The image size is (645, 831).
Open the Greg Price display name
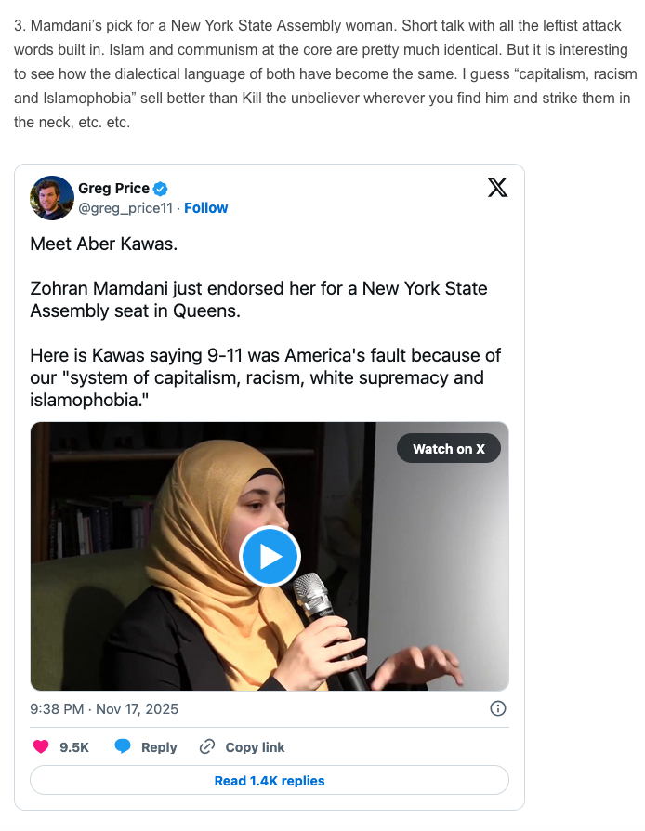(x=114, y=188)
